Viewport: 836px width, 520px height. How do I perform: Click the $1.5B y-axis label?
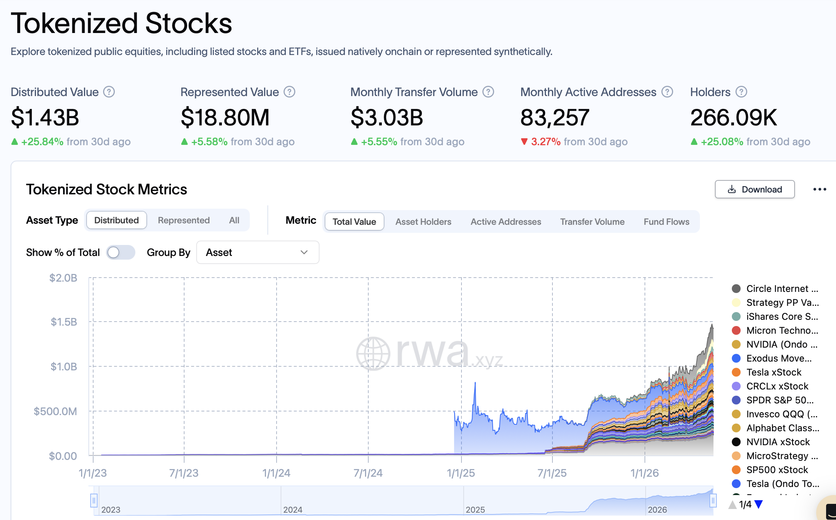pyautogui.click(x=64, y=322)
